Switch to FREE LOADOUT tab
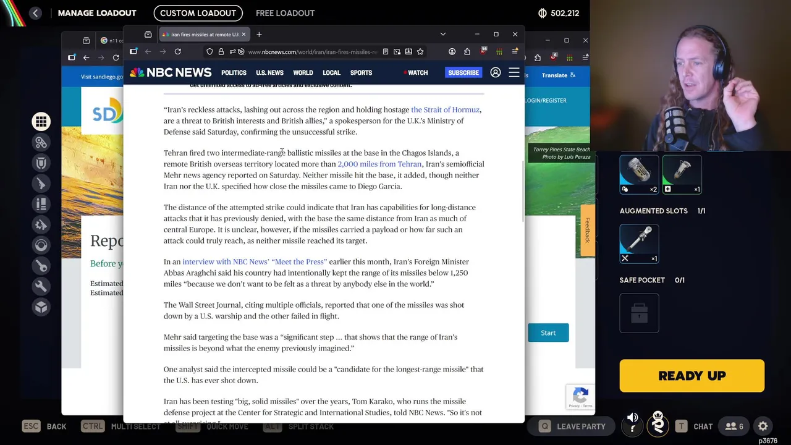791x445 pixels. point(285,13)
